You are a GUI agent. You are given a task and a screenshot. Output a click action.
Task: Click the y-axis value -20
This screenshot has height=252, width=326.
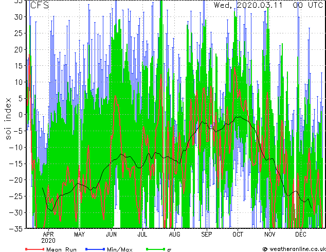pos(16,180)
